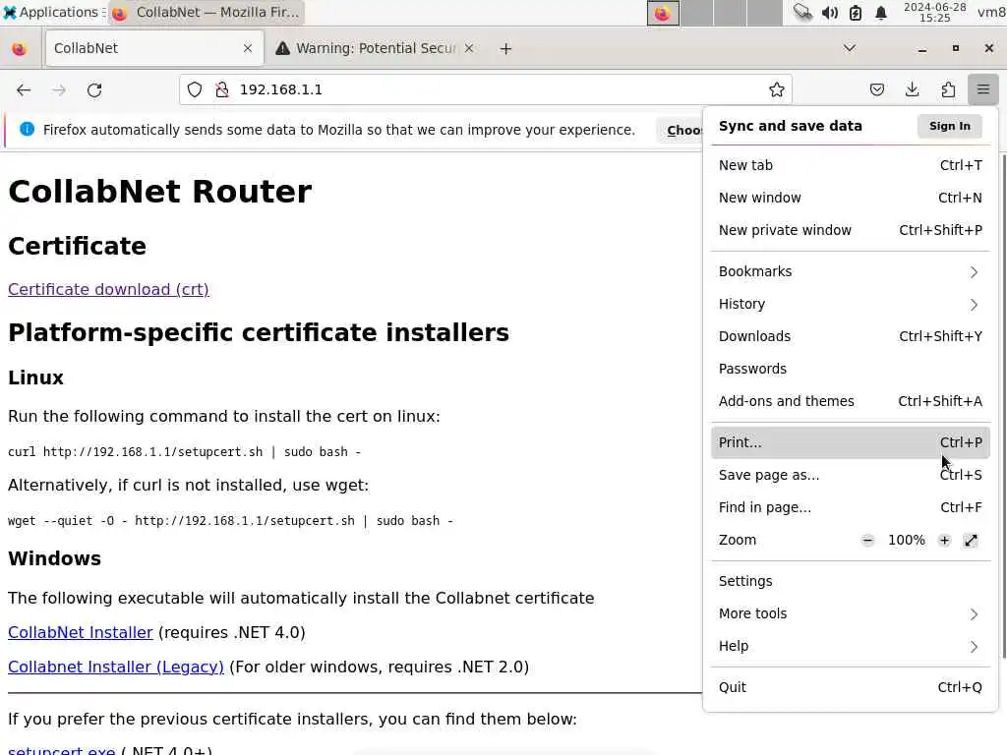This screenshot has width=1007, height=755.
Task: Open Downloads from the menu
Action: click(851, 336)
